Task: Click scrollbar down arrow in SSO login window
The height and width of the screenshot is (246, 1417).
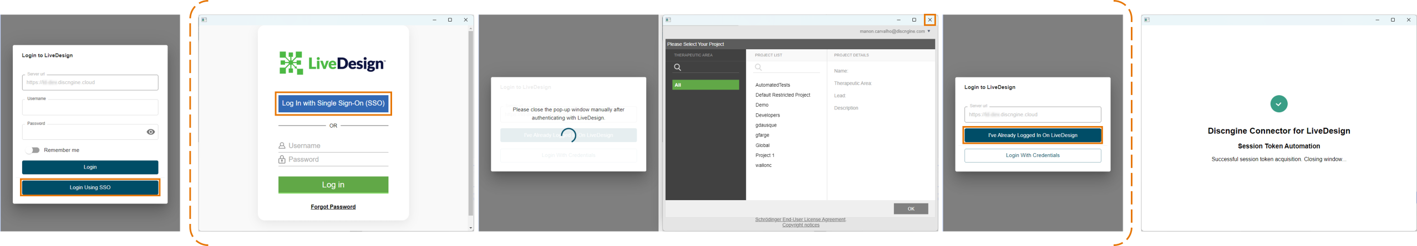Action: coord(471,228)
